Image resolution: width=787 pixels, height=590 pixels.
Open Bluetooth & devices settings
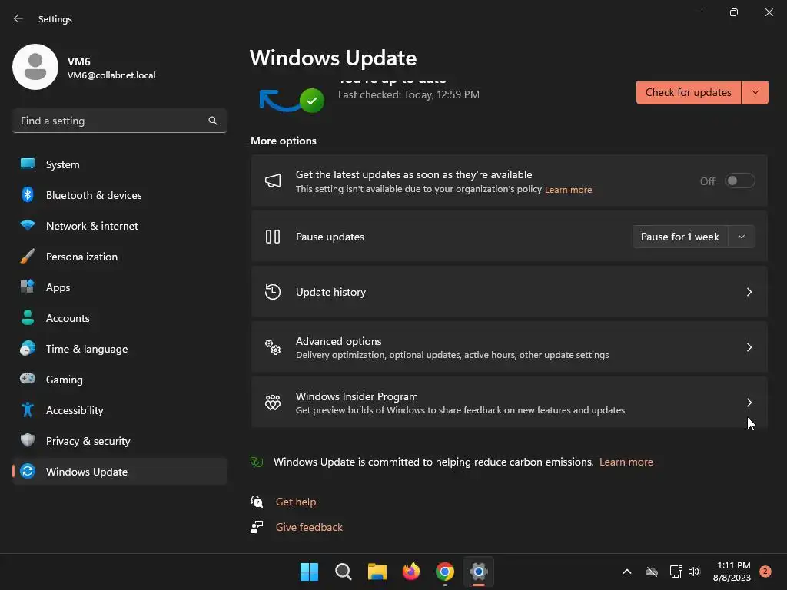(119, 194)
